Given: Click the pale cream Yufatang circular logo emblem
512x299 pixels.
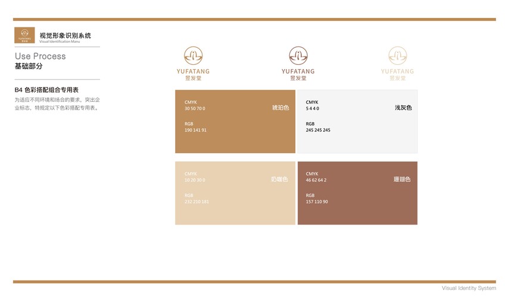Looking at the screenshot, I should 397,56.
